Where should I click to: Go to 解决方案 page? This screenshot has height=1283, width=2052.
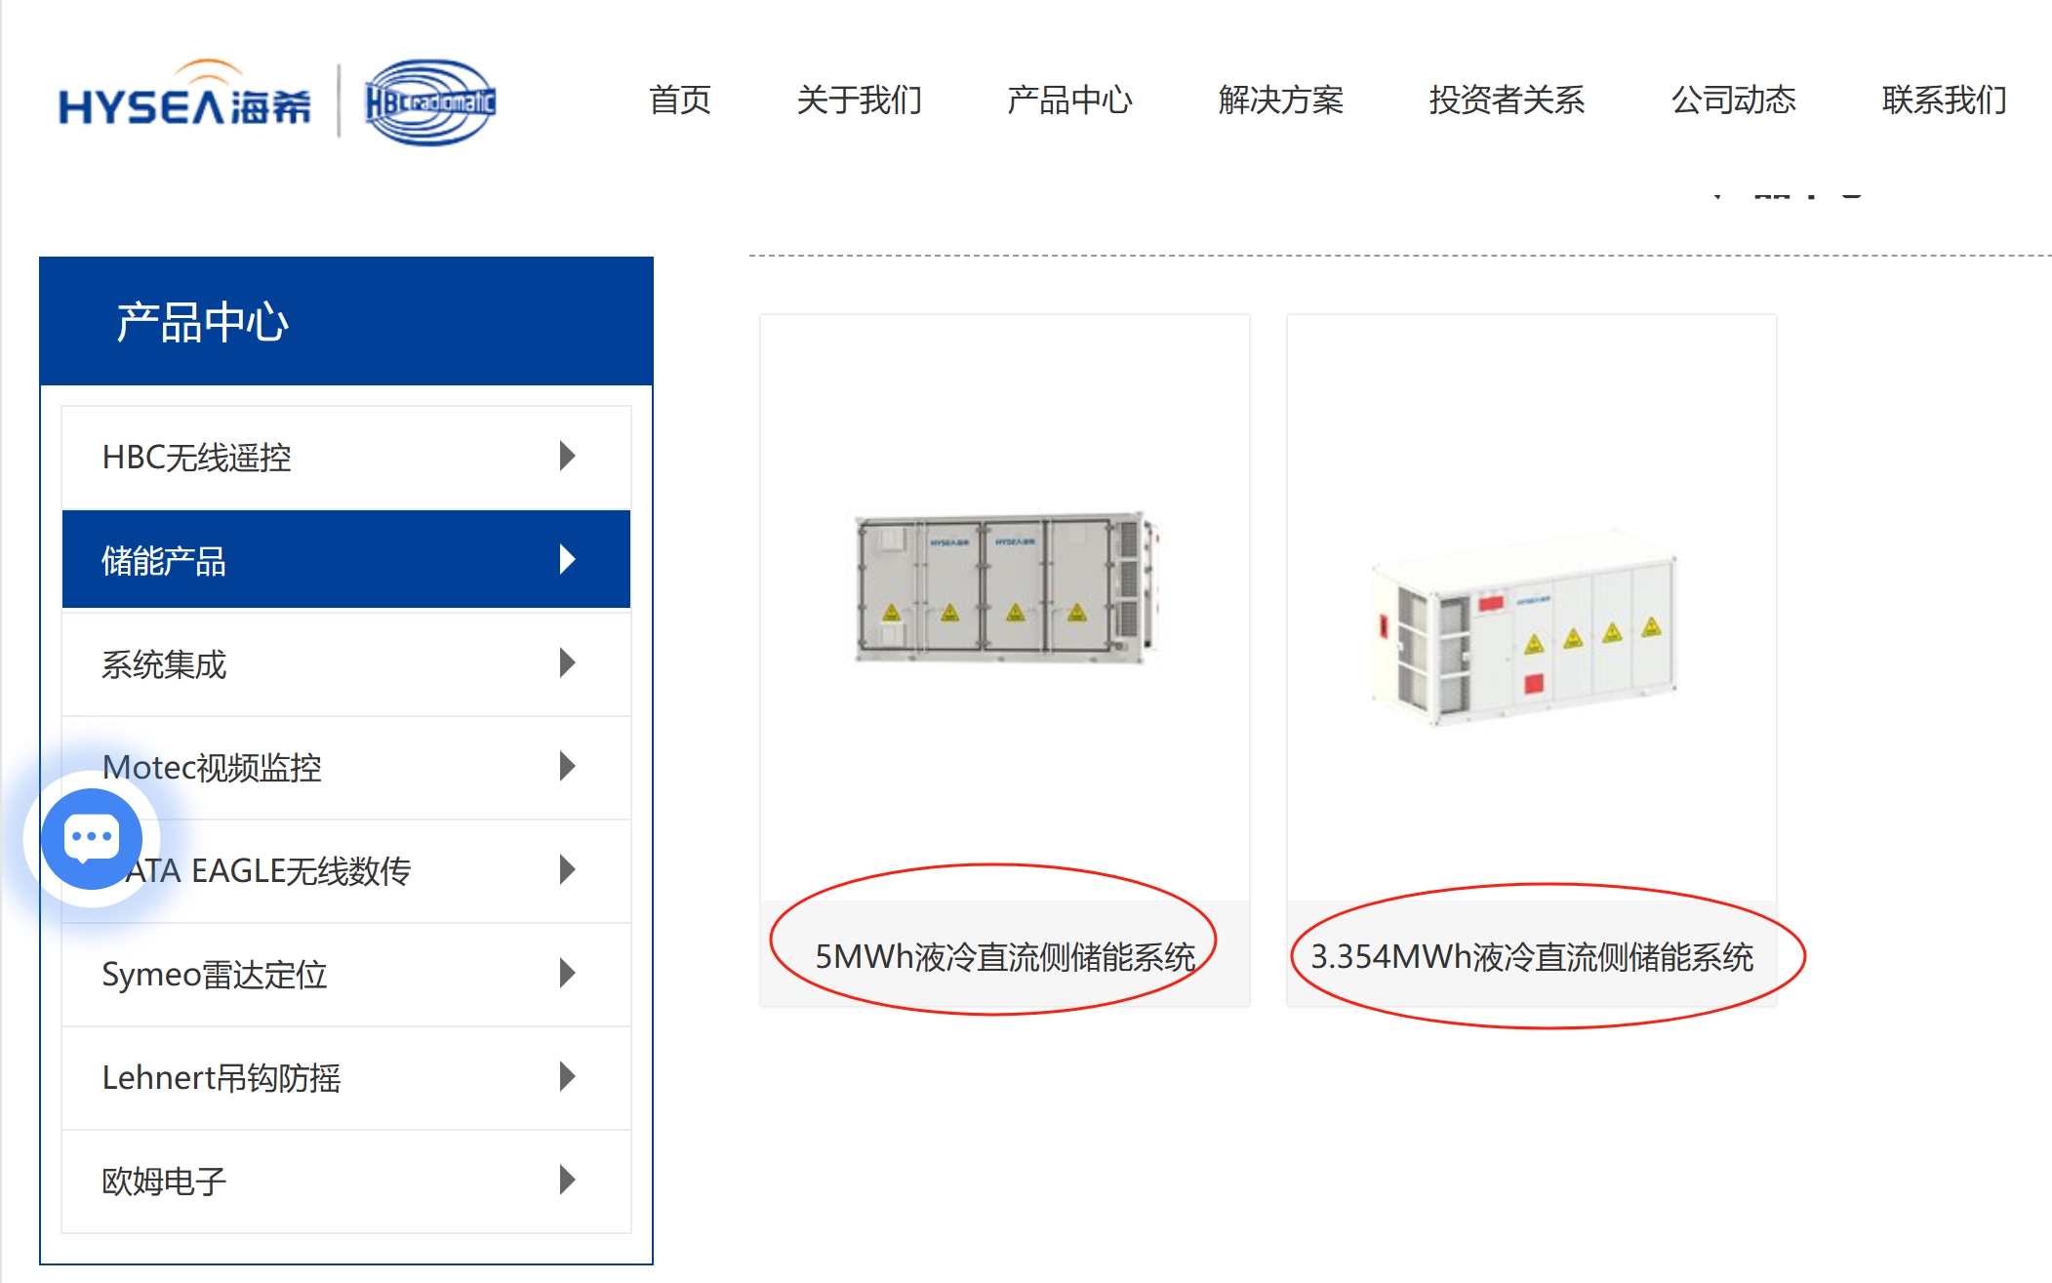pyautogui.click(x=1280, y=100)
